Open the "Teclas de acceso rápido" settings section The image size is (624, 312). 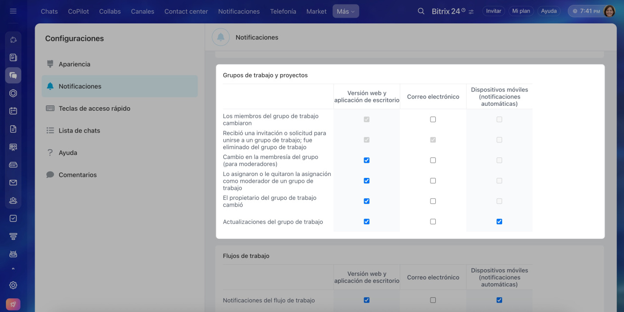[94, 108]
